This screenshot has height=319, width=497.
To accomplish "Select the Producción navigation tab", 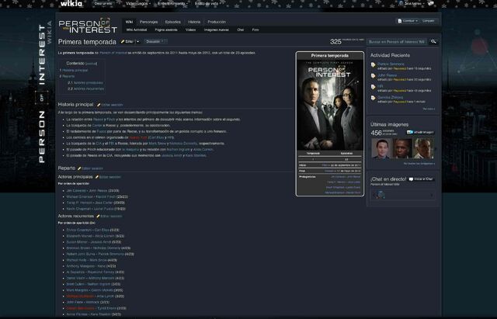I will coord(217,22).
